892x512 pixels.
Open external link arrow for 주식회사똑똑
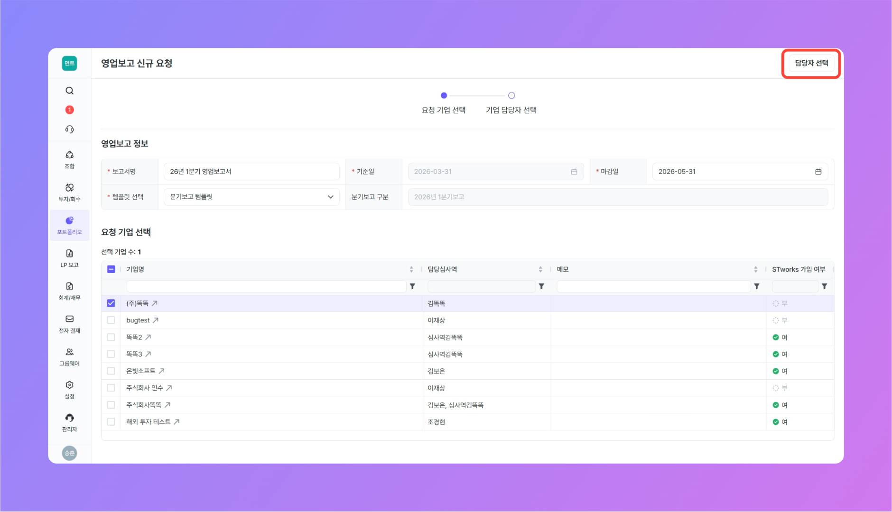click(167, 405)
